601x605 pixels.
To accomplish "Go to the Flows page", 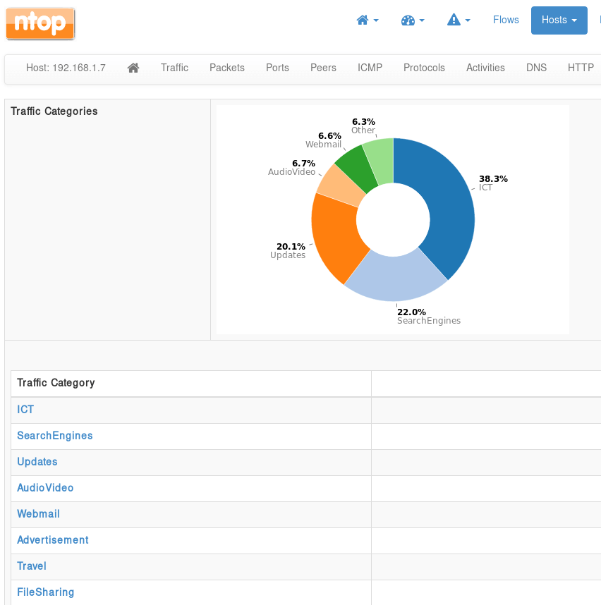I will click(506, 20).
